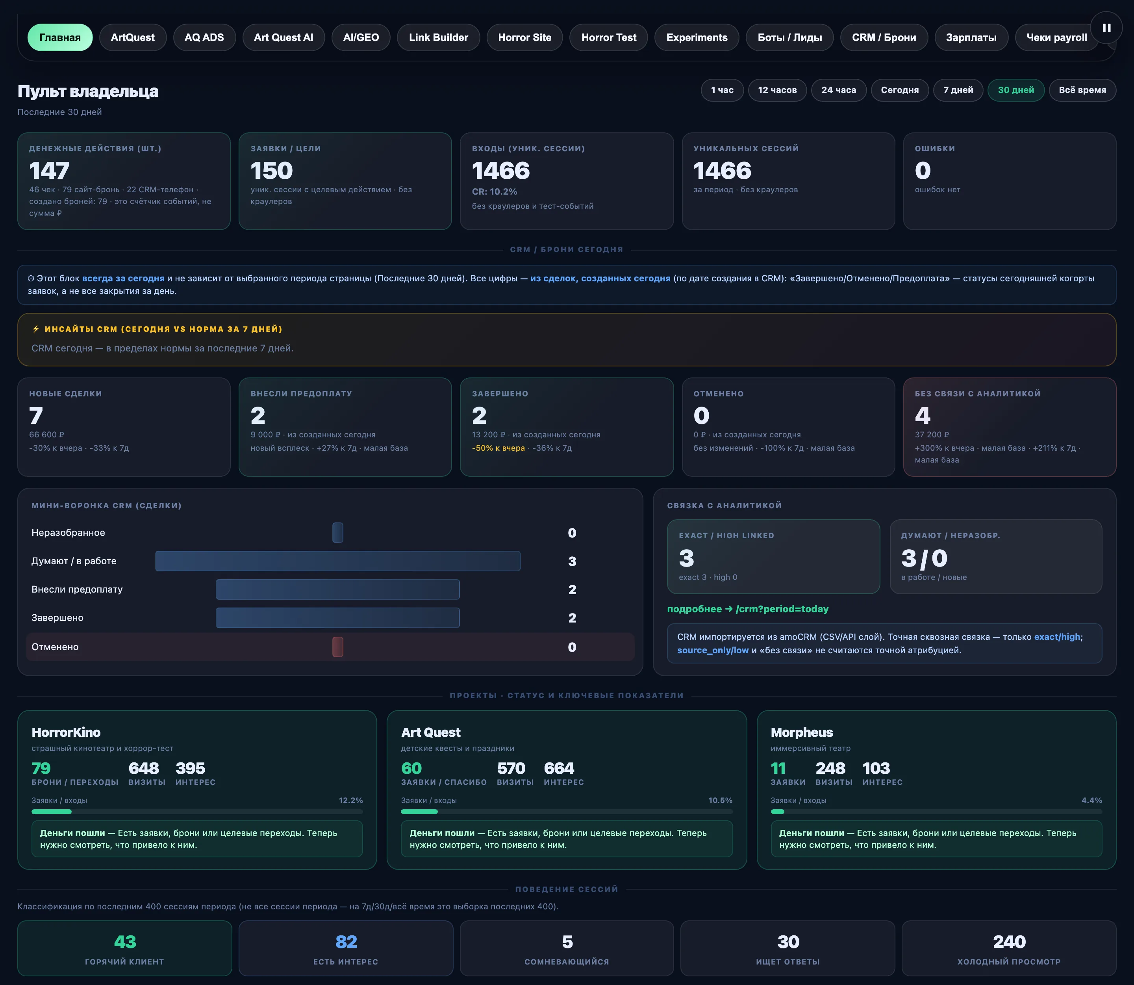This screenshot has height=985, width=1134.
Task: Select the Холодный просмотр 240 card
Action: click(1009, 948)
